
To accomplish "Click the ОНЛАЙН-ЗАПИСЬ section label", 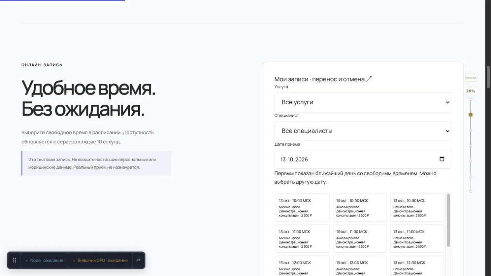I will click(x=42, y=65).
